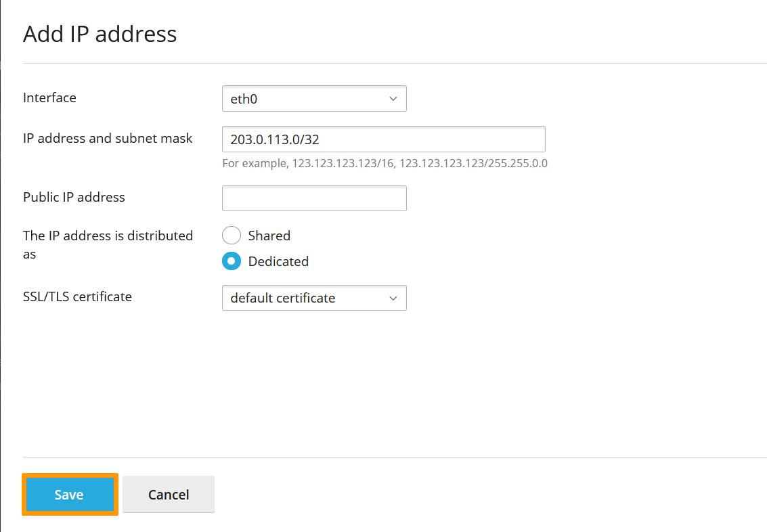Click the SSL/TLS certificate label
The height and width of the screenshot is (532, 767).
point(76,296)
